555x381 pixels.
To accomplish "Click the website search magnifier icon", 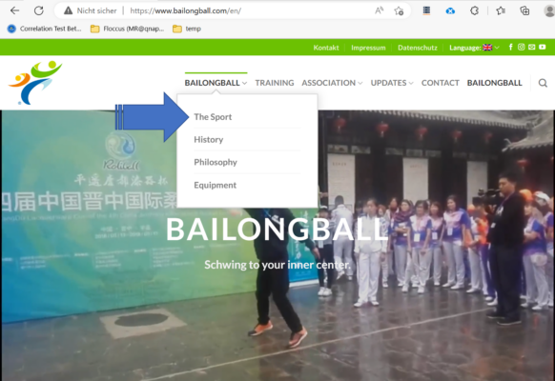I will [543, 83].
